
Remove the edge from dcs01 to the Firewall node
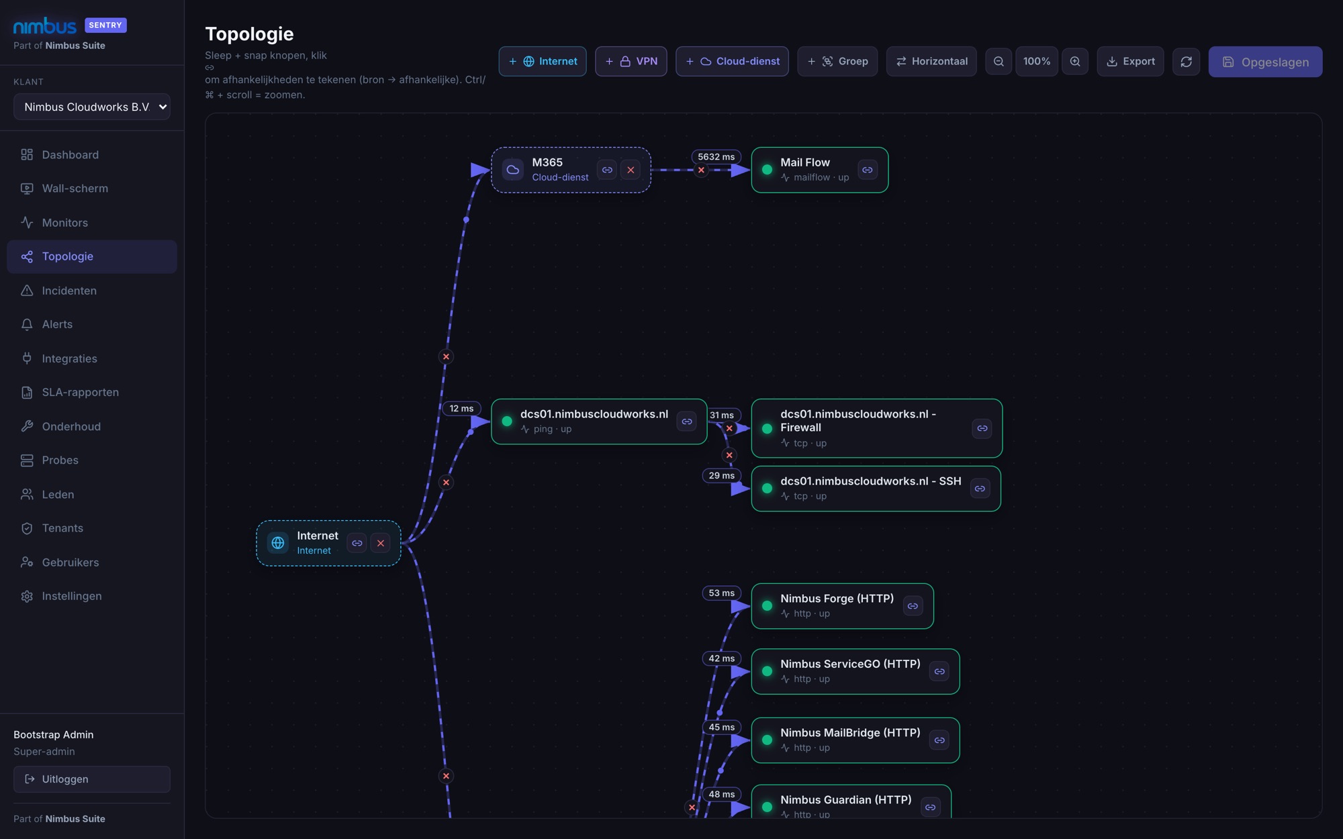(x=729, y=428)
